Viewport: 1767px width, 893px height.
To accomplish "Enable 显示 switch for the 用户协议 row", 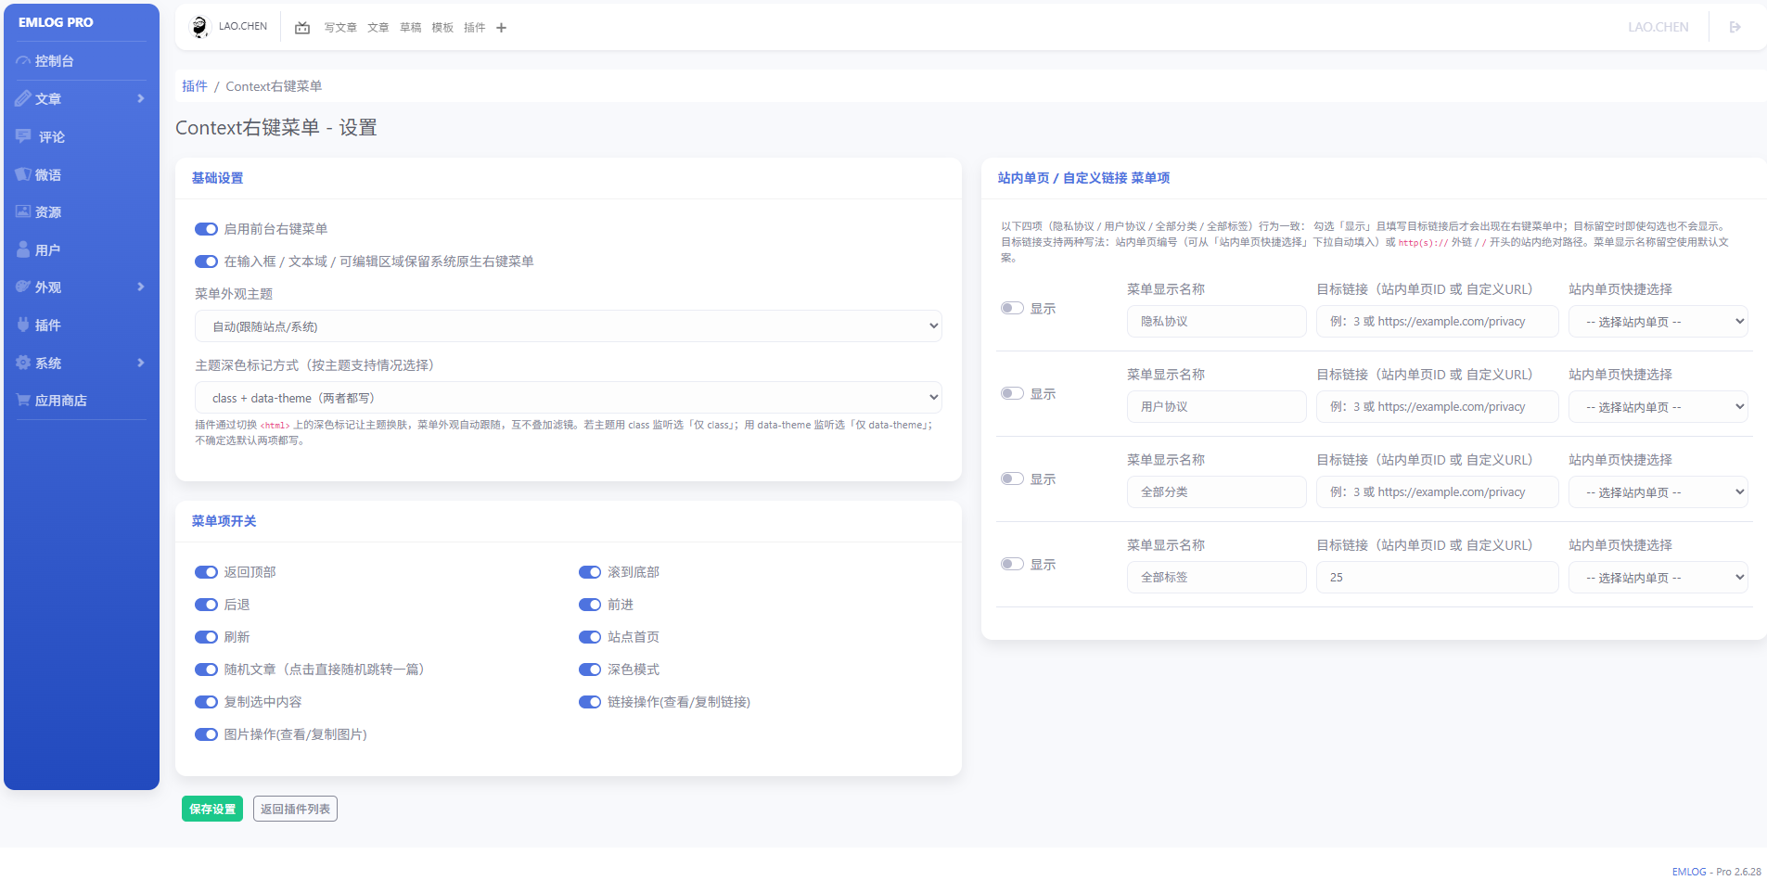I will point(1012,393).
